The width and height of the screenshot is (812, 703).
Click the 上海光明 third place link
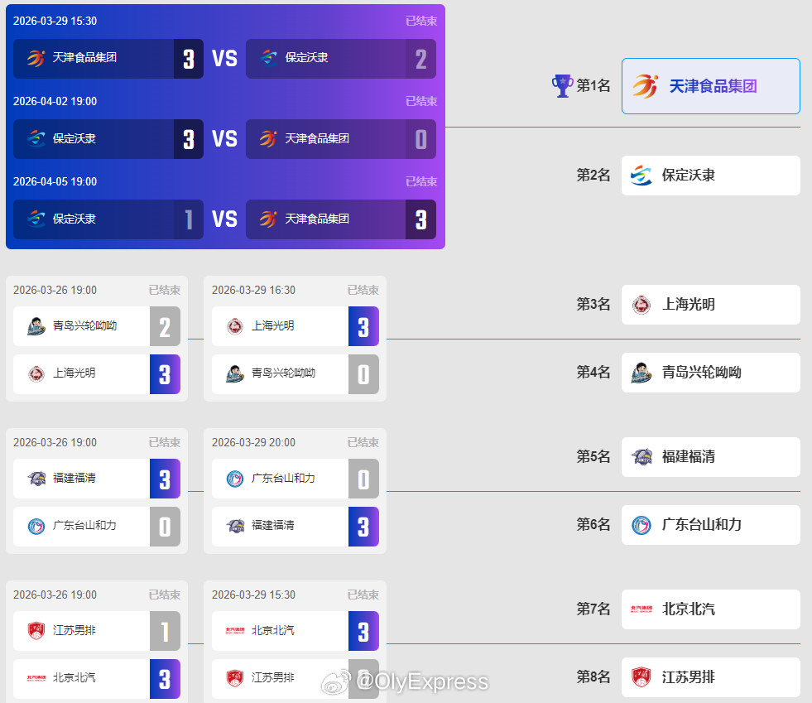tap(710, 305)
